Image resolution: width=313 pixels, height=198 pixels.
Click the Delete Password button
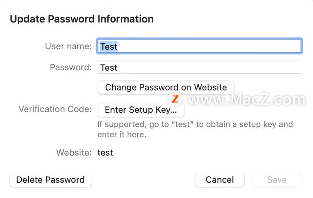pyautogui.click(x=51, y=180)
